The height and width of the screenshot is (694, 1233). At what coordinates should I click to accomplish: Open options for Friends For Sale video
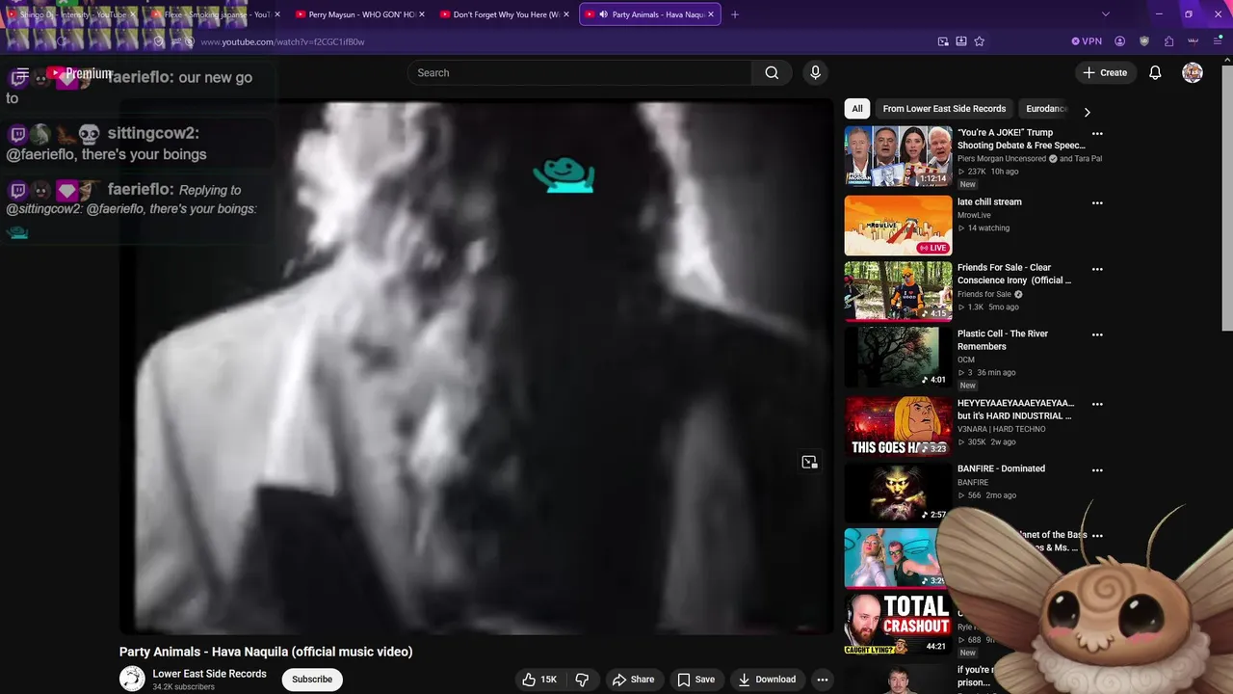point(1097,269)
